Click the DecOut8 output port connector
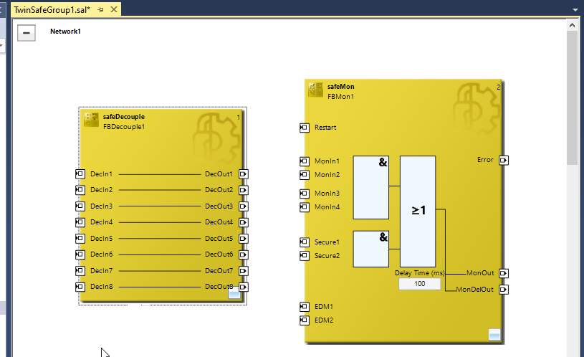The image size is (584, 357). 243,287
